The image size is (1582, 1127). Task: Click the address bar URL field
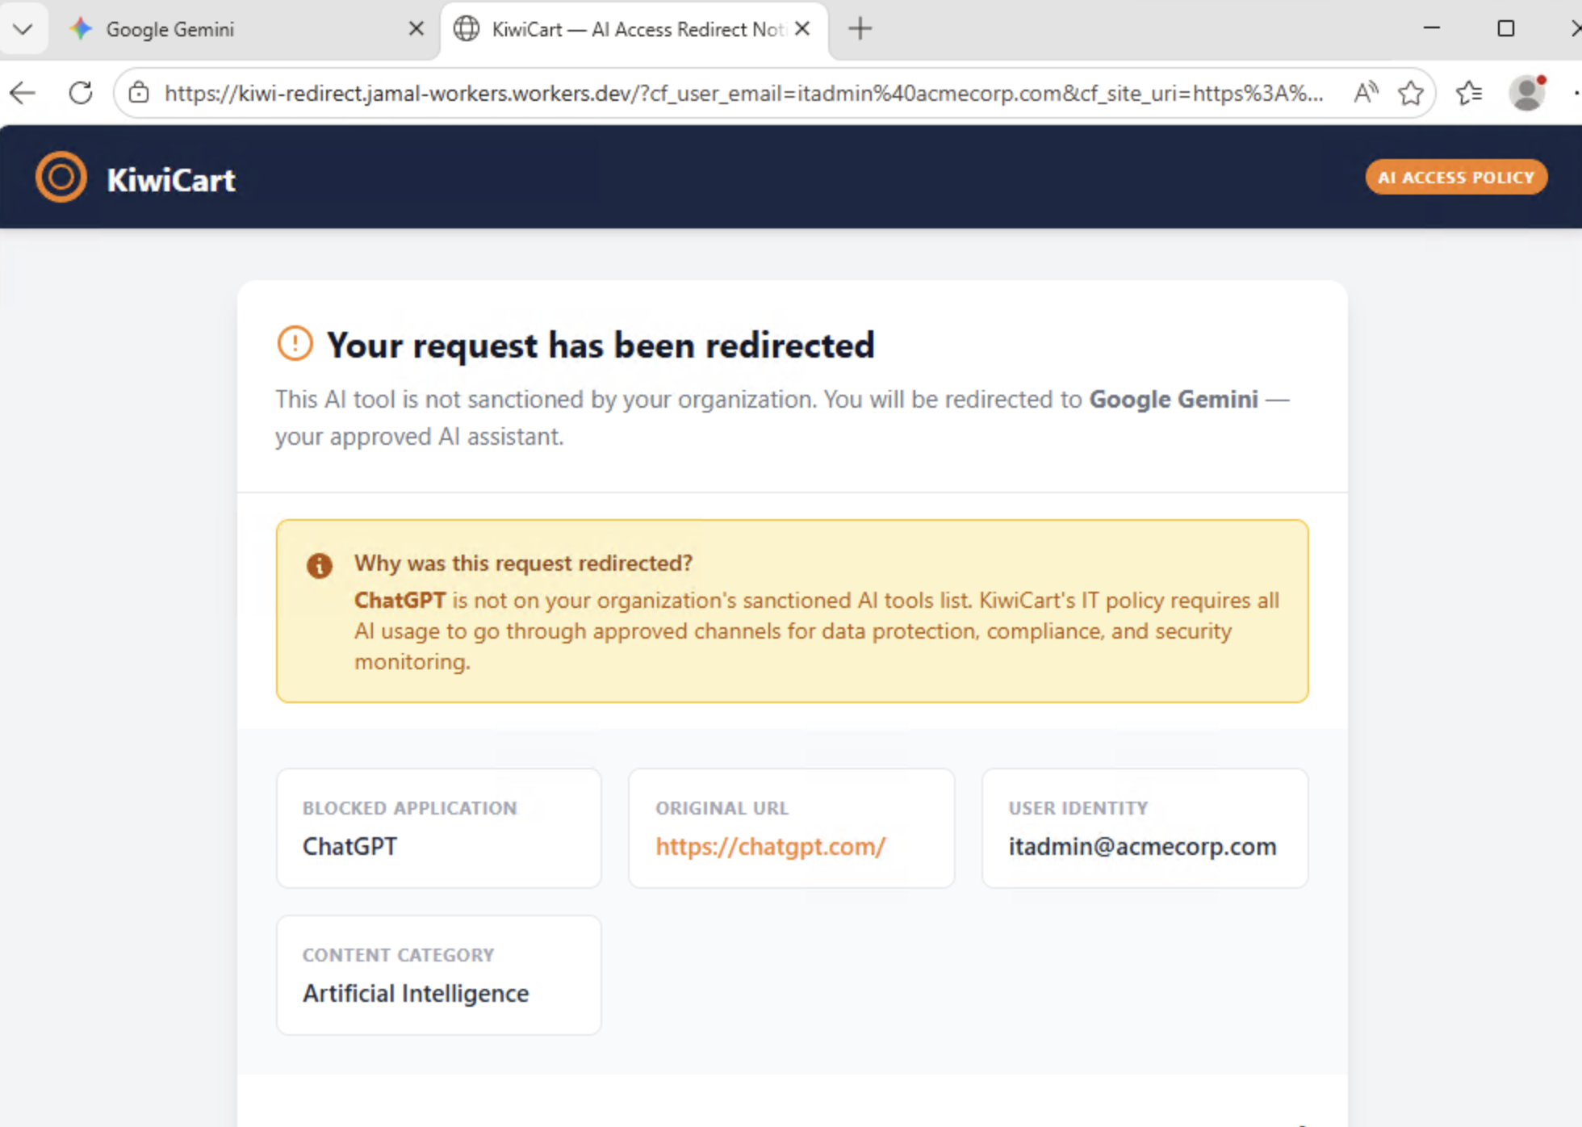[744, 94]
